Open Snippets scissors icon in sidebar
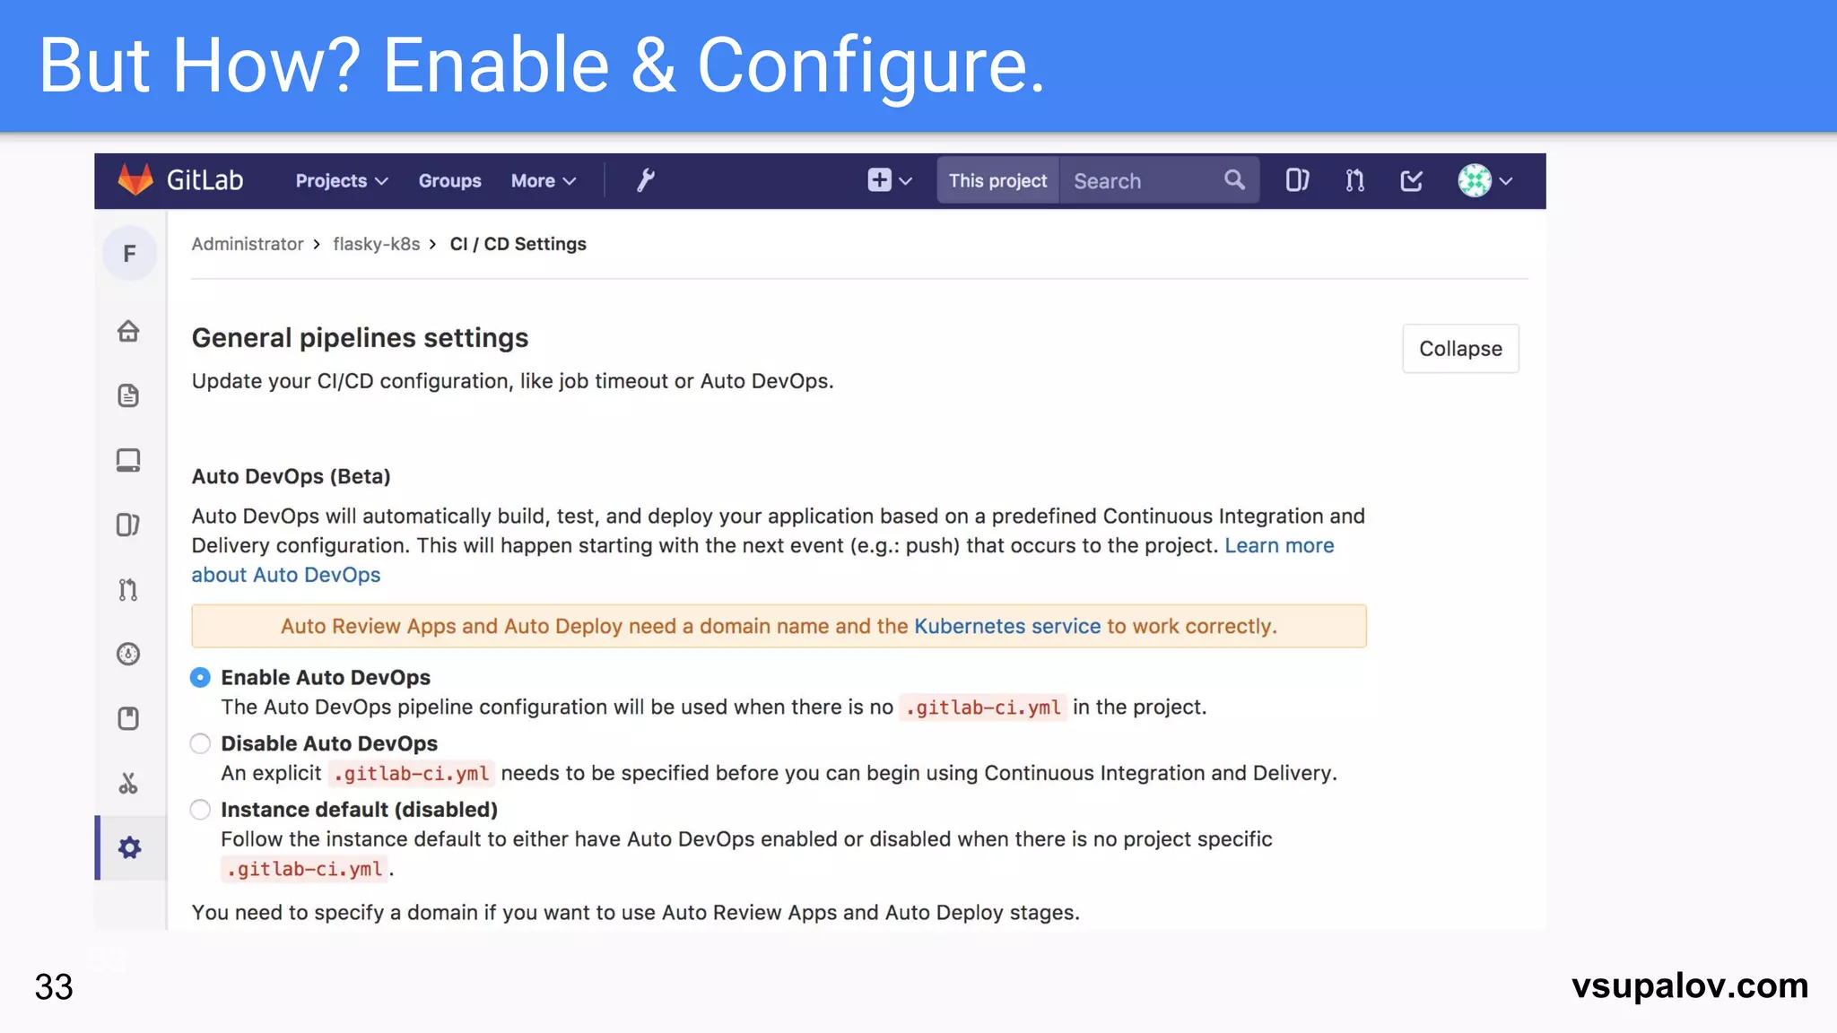 coord(128,783)
